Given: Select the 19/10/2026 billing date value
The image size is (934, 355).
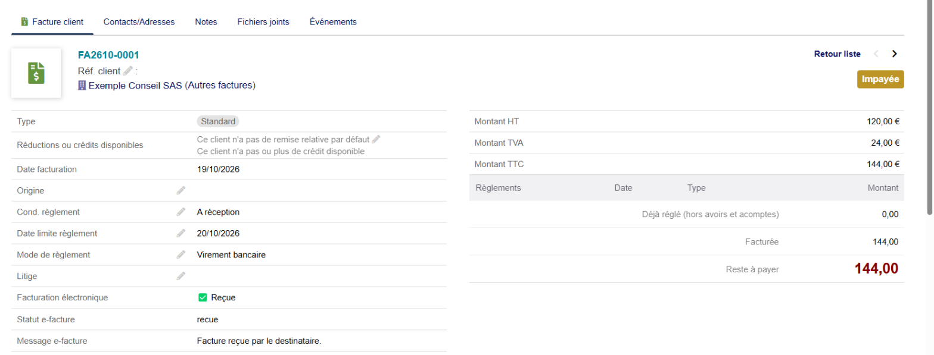Looking at the screenshot, I should (x=218, y=169).
